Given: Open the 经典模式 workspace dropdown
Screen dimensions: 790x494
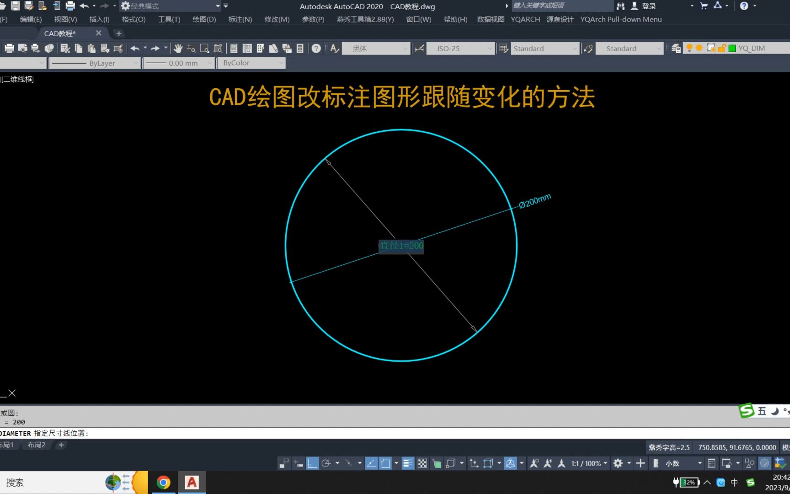Looking at the screenshot, I should (x=218, y=6).
